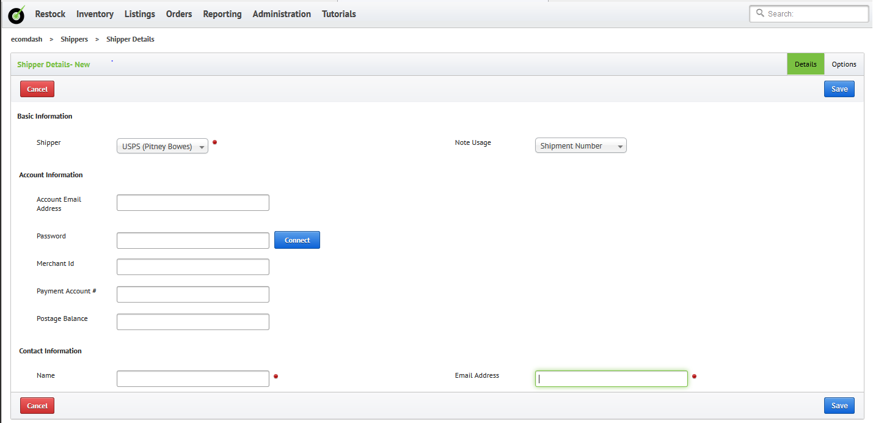Click the Account Information heading
Viewport: 873px width, 423px height.
51,175
